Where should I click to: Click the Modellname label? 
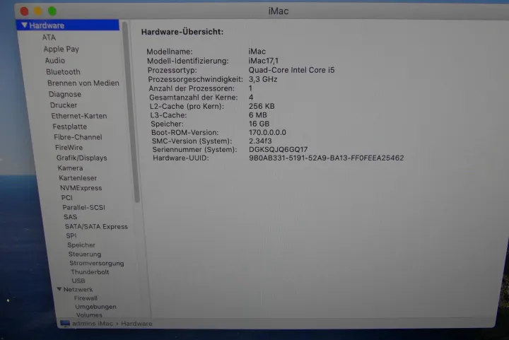point(170,52)
